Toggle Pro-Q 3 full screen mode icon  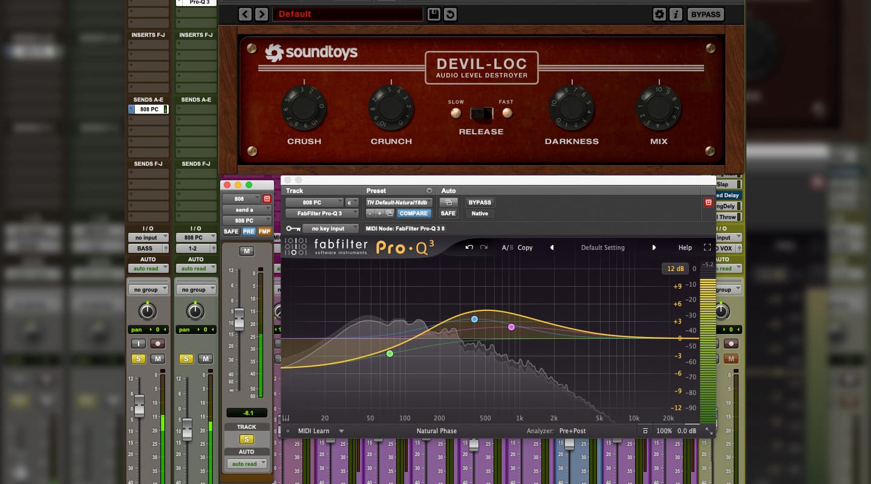[x=707, y=247]
